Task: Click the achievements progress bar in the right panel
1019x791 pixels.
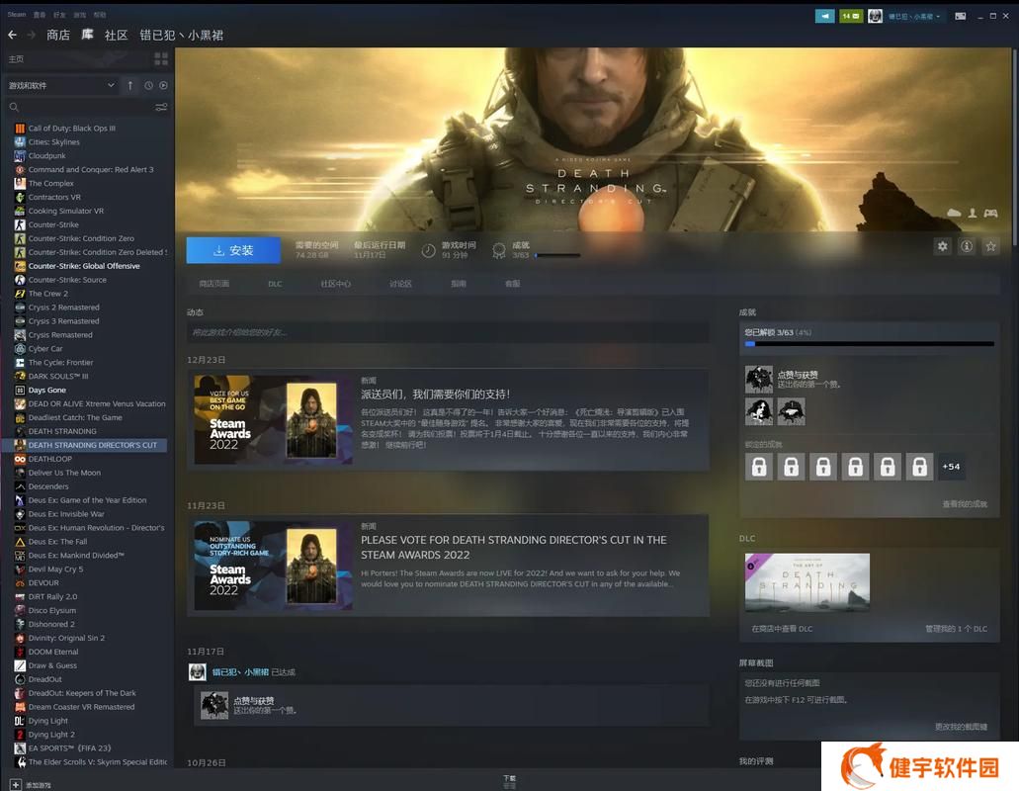Action: [x=870, y=344]
